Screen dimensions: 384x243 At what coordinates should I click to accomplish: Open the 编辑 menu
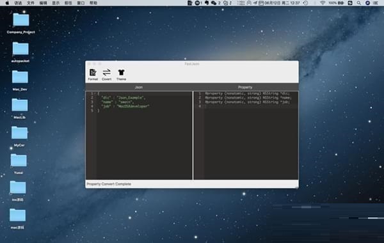tap(43, 3)
